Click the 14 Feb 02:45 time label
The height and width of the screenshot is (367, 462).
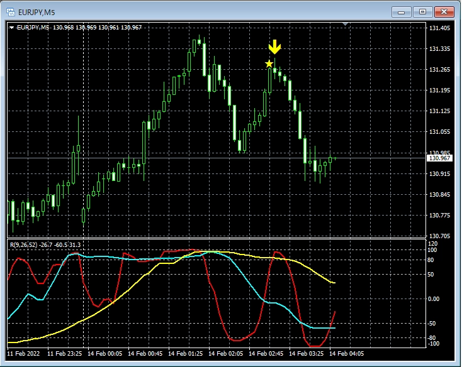(267, 354)
